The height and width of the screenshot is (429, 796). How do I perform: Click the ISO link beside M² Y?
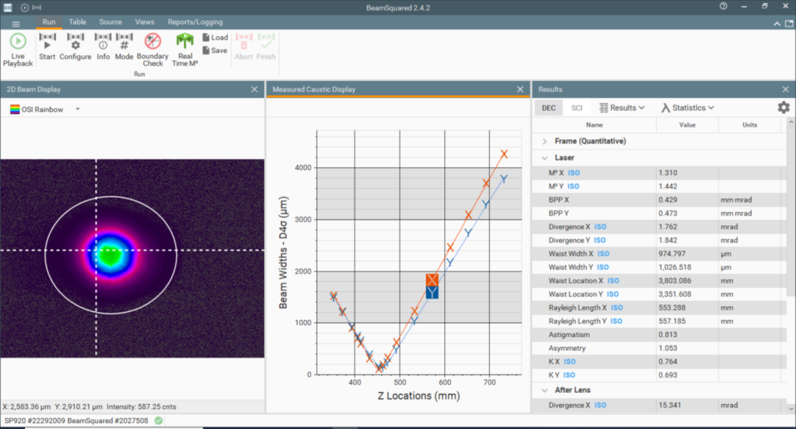pyautogui.click(x=573, y=186)
